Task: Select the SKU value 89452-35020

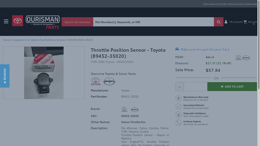Action: point(130,116)
